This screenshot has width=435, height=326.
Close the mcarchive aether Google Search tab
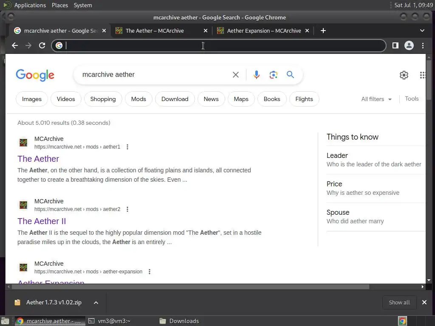coord(104,31)
